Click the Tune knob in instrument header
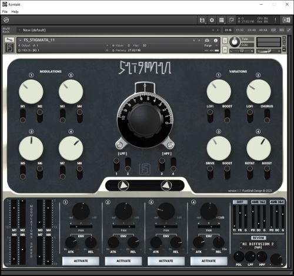This screenshot has width=294, height=276. (235, 42)
